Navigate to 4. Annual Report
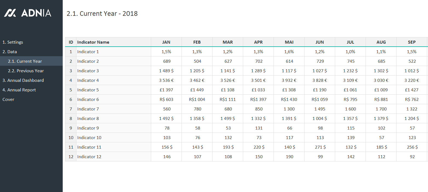This screenshot has height=192, width=428. [x=19, y=90]
